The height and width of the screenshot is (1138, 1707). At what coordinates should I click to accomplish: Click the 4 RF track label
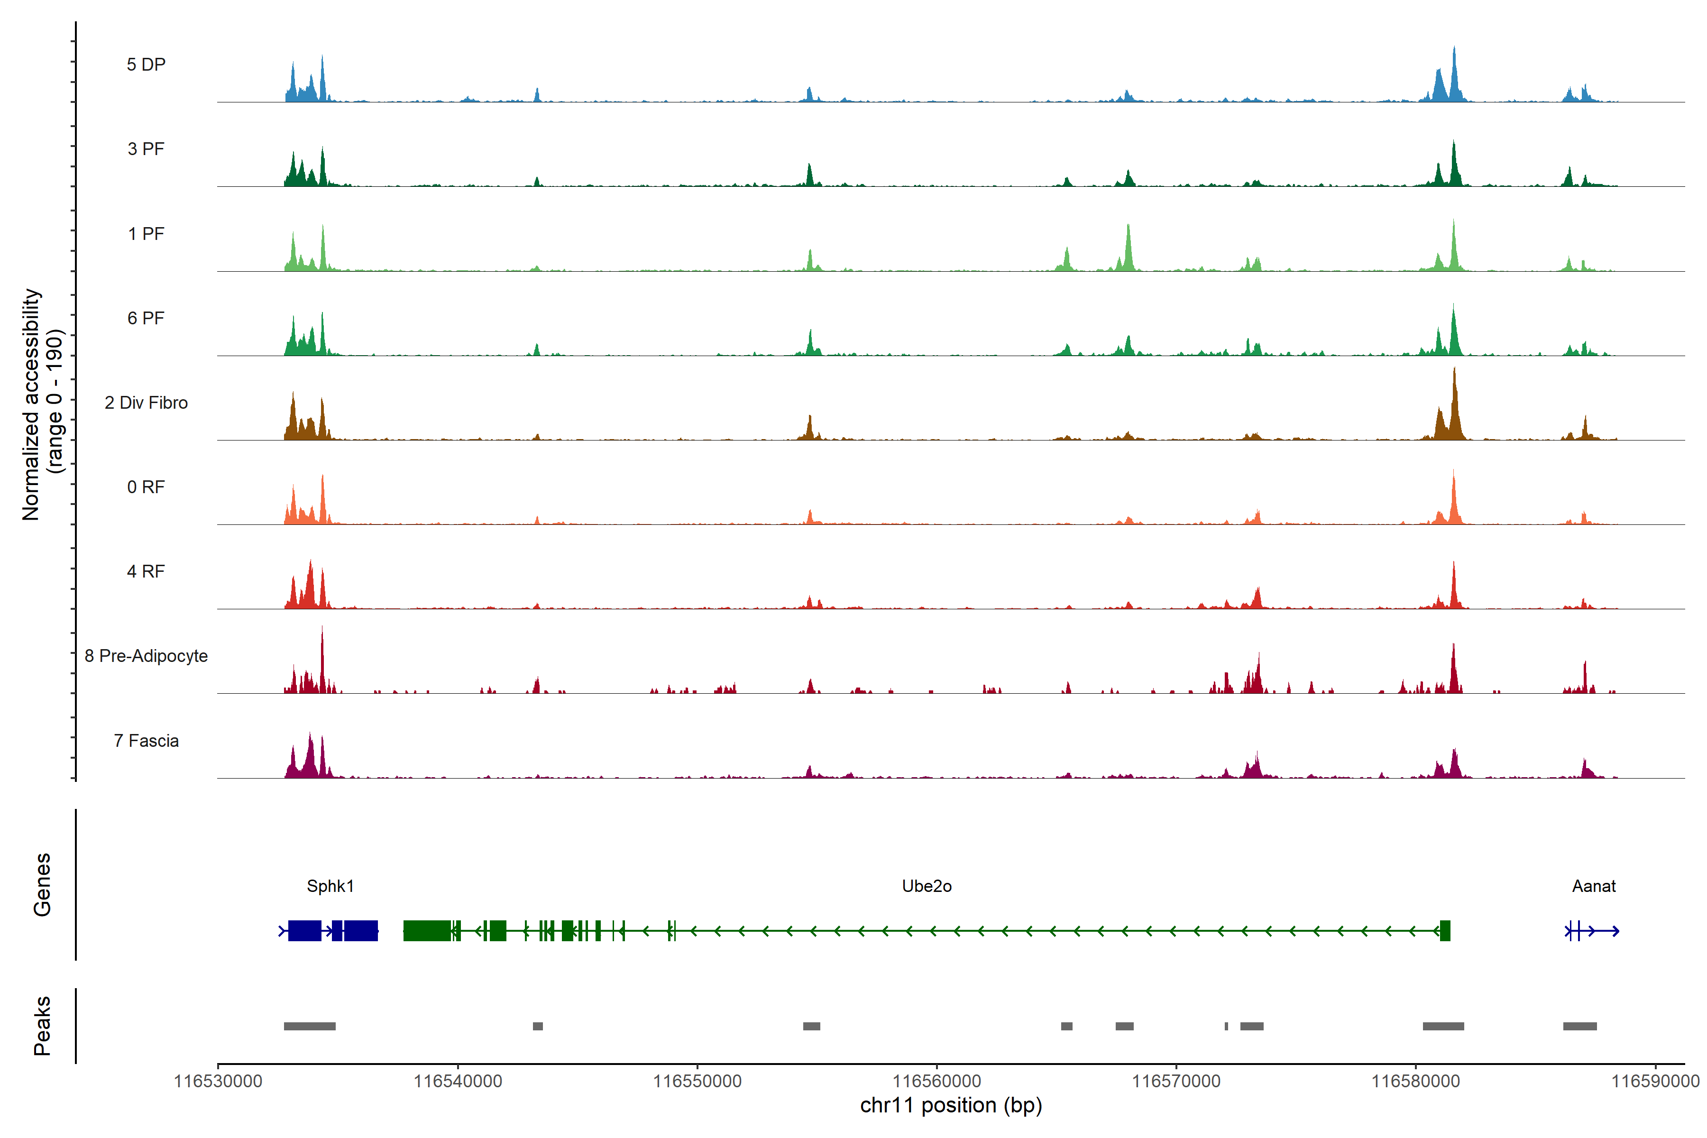tap(146, 571)
